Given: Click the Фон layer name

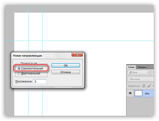Looking at the screenshot, I should point(147,94).
